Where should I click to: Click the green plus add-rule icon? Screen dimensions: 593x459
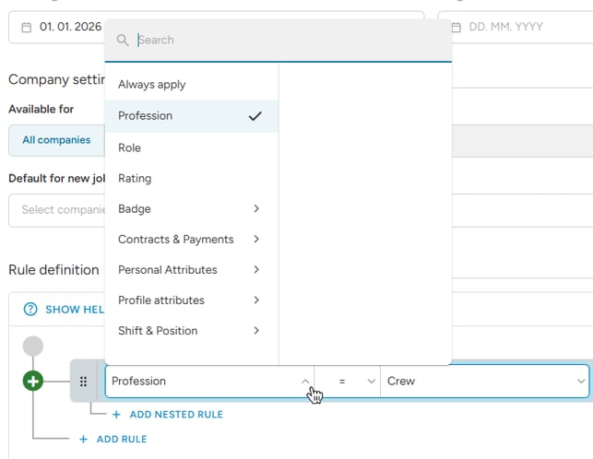click(33, 381)
